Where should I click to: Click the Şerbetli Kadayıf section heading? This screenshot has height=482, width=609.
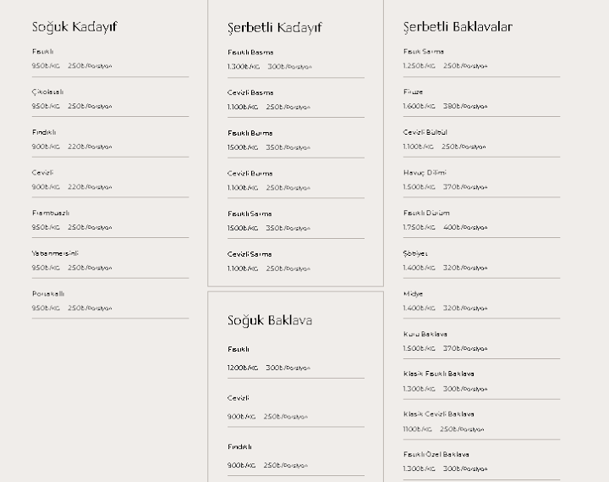[x=275, y=28]
